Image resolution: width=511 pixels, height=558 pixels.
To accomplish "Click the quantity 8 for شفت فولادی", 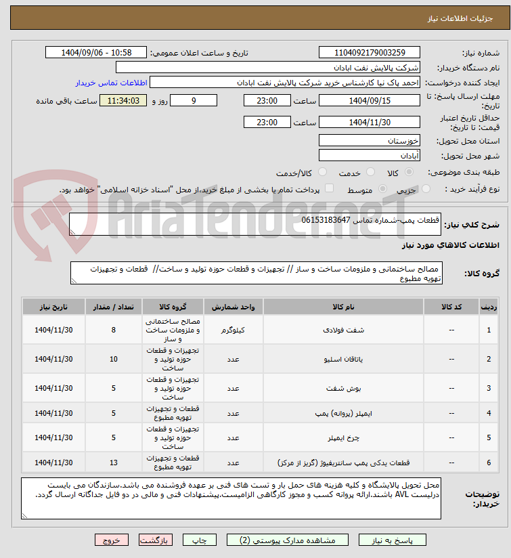I will pyautogui.click(x=114, y=330).
